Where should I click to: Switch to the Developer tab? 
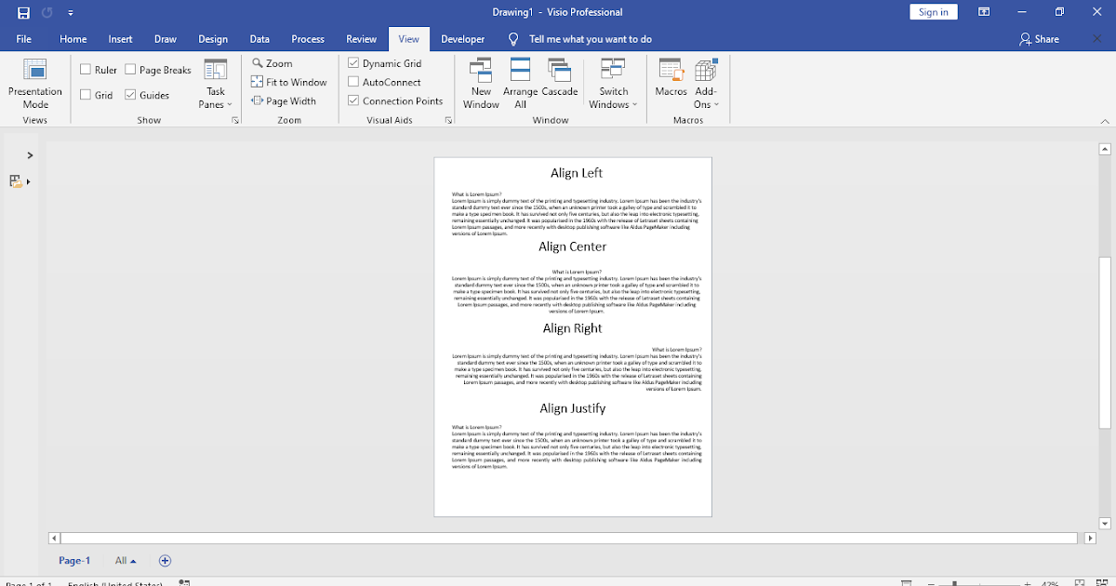[x=462, y=39]
